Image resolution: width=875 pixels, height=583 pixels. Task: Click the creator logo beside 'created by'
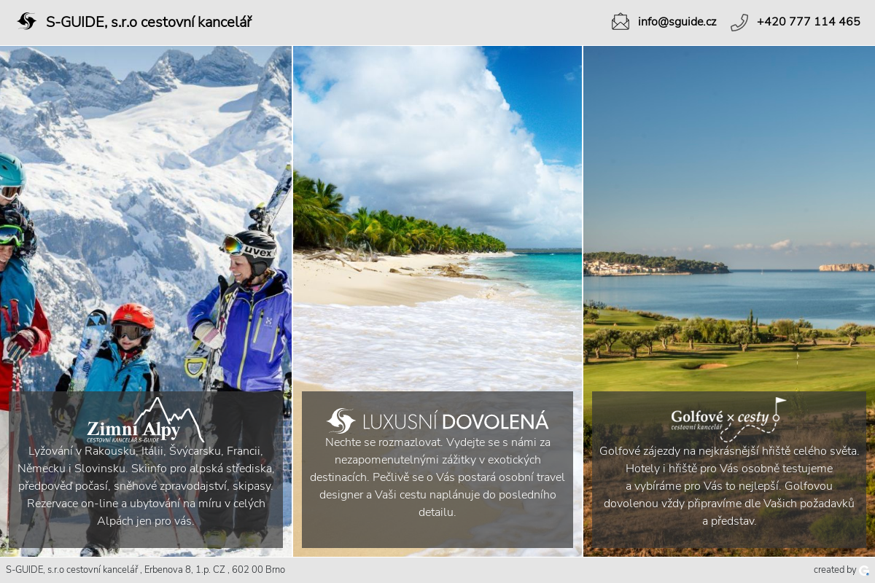[865, 571]
